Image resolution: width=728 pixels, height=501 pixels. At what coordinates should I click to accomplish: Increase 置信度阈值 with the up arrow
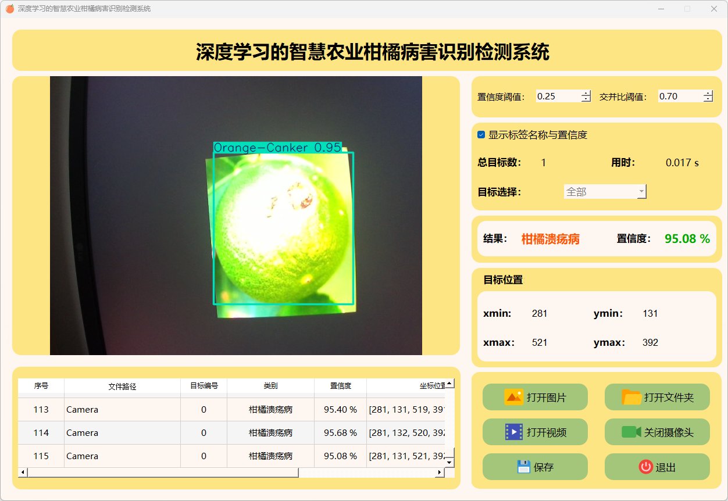[x=586, y=93]
